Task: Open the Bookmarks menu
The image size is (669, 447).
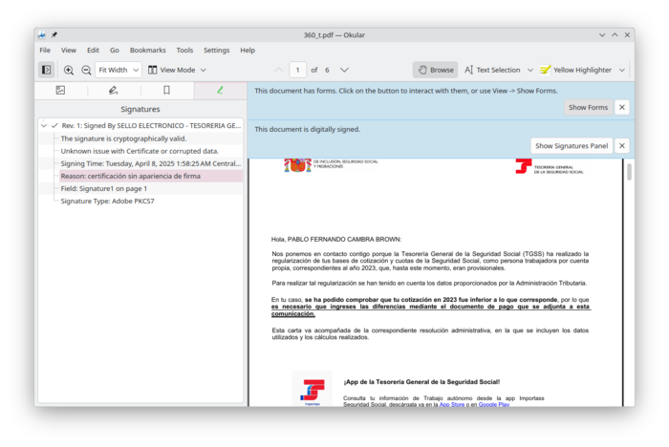Action: 147,51
